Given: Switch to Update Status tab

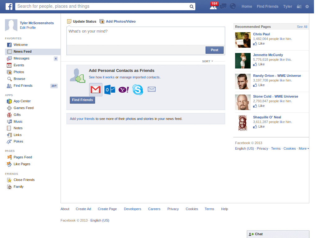Looking at the screenshot, I should (82, 21).
